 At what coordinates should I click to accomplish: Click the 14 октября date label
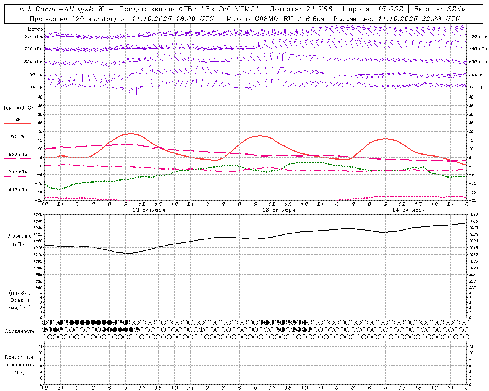tap(408, 210)
